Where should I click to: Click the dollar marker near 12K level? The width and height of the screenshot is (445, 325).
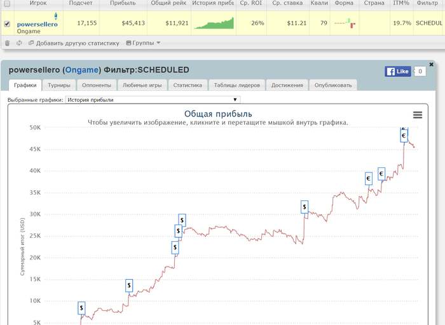tap(129, 286)
